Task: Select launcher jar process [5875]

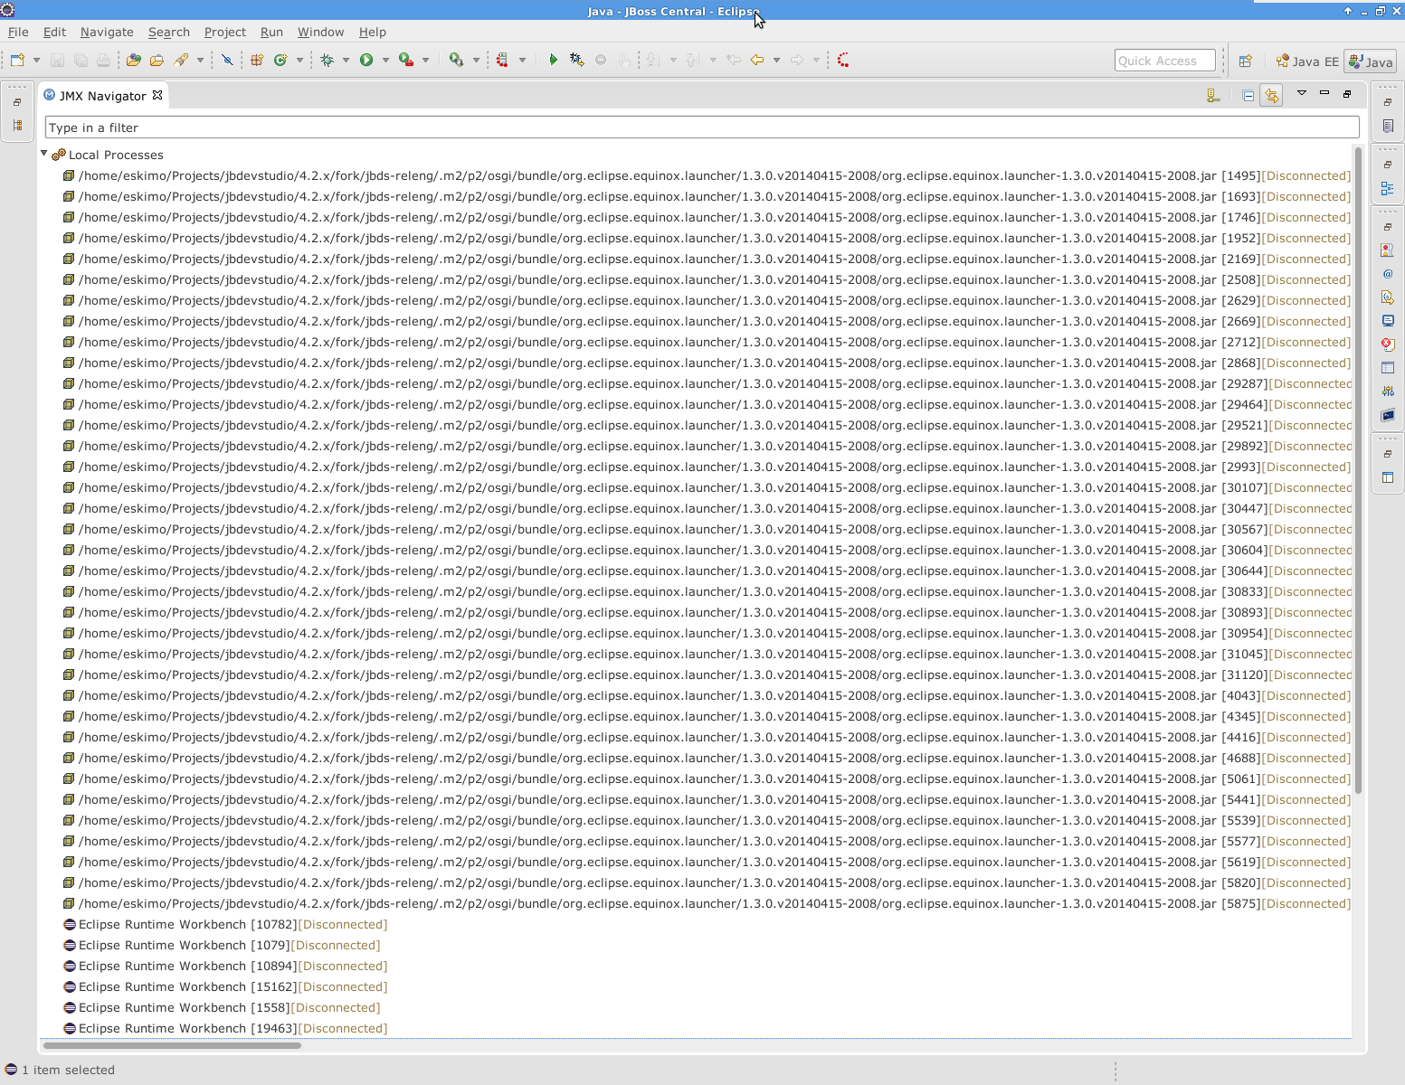Action: click(x=707, y=903)
